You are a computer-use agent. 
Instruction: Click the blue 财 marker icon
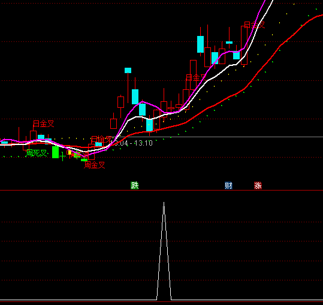pyautogui.click(x=228, y=186)
